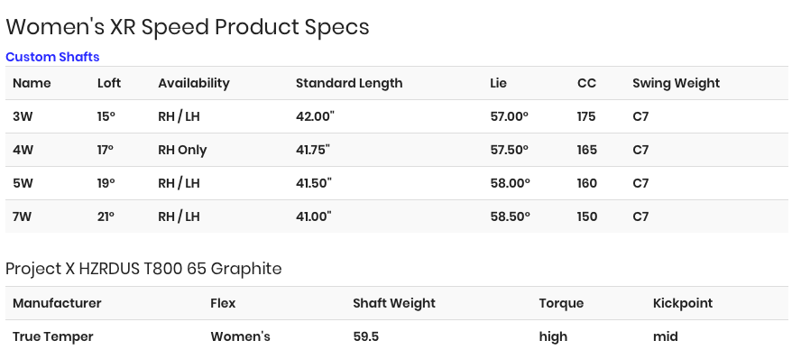
Task: Open the Custom Shafts link
Action: coord(52,57)
